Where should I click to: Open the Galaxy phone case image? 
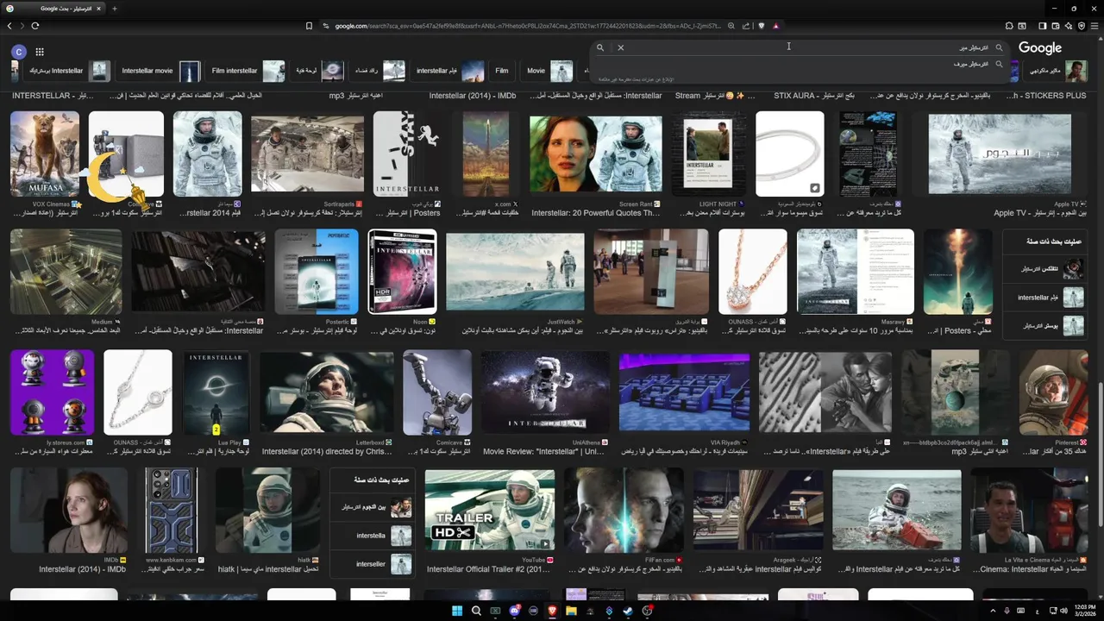171,511
